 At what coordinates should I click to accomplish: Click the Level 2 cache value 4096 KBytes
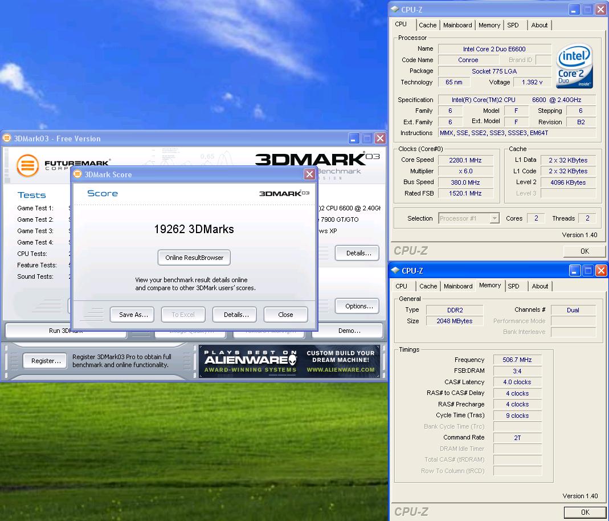coord(568,182)
